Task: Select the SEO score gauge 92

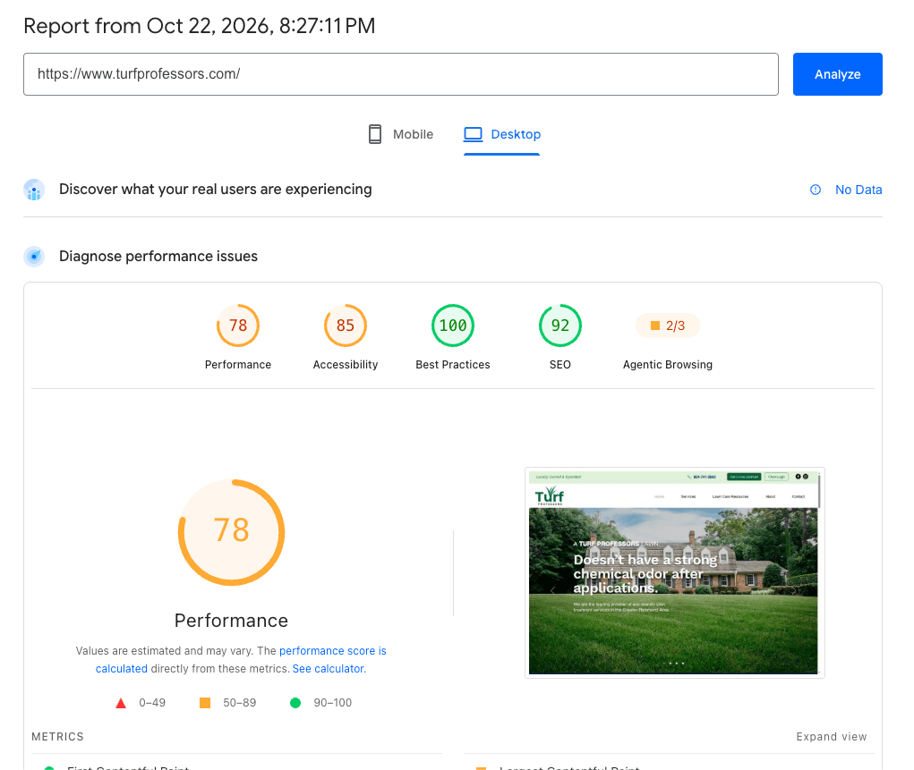Action: 560,326
